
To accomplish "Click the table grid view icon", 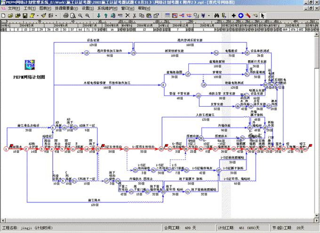I will pos(168,16).
